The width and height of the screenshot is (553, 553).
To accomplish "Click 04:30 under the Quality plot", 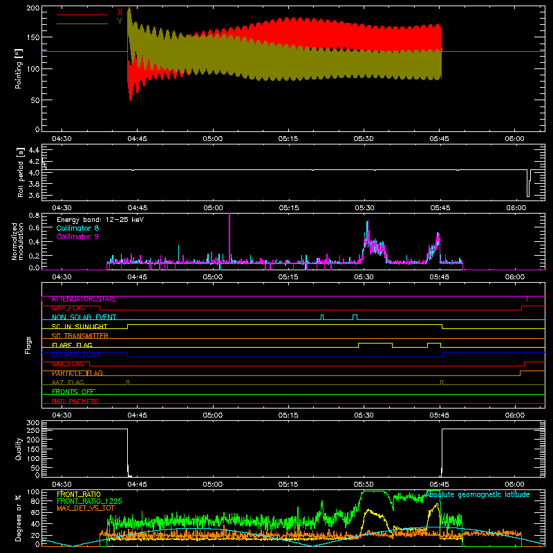I will click(x=62, y=485).
